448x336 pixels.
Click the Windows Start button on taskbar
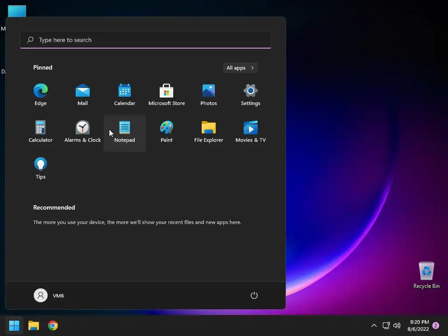click(x=14, y=325)
